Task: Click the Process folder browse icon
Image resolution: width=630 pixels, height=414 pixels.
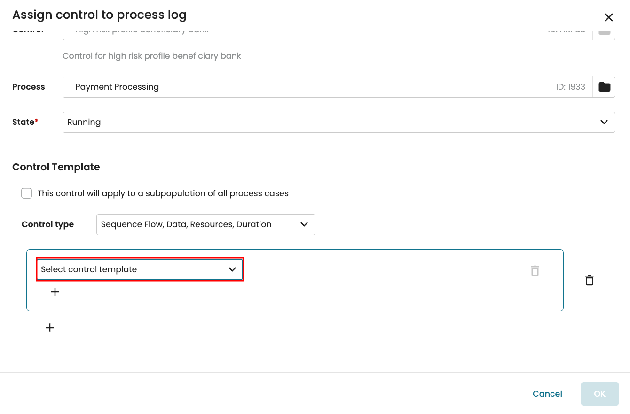Action: click(x=604, y=87)
